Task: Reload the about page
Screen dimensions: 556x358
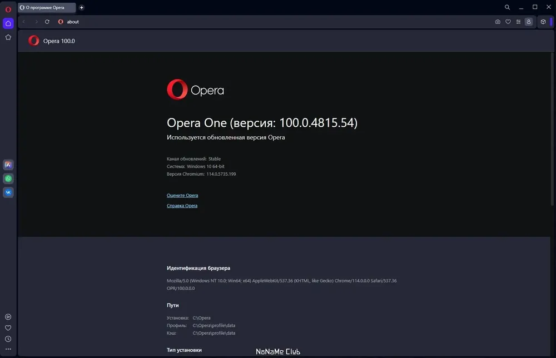Action: pos(47,22)
